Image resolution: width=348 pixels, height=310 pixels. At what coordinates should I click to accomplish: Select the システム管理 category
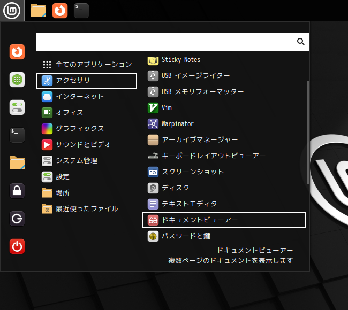(87, 161)
